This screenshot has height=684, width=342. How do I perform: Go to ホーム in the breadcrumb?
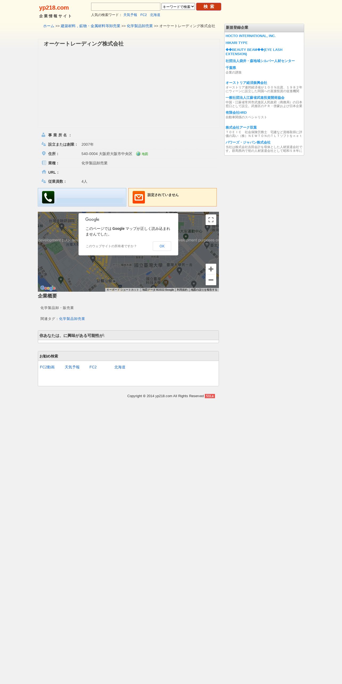[x=49, y=26]
